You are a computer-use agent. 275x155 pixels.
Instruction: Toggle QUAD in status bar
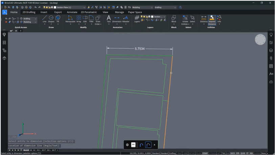(243, 153)
